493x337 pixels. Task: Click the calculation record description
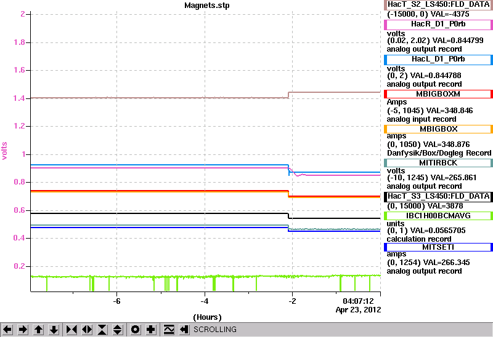click(419, 239)
